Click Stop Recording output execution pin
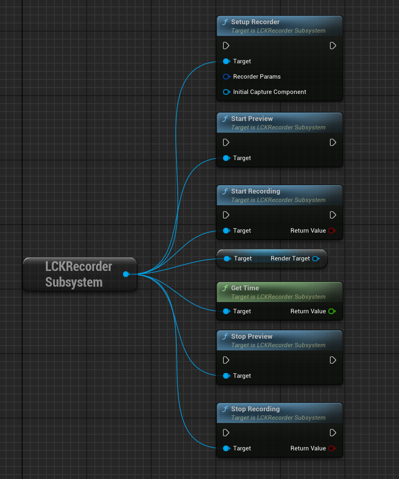 click(x=333, y=433)
